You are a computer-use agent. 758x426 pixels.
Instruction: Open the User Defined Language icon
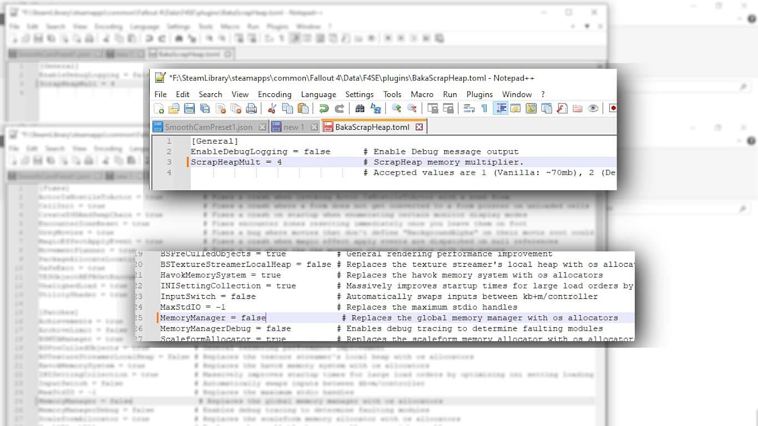click(516, 108)
